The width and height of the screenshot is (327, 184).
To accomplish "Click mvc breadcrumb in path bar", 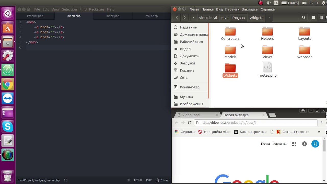I will 225,18.
